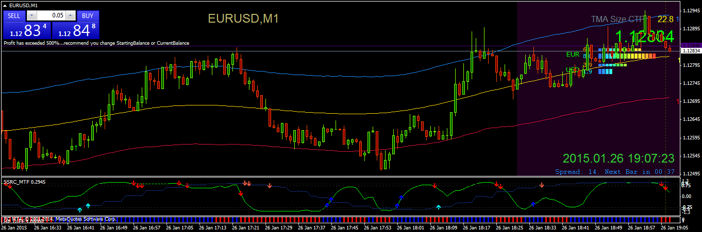The width and height of the screenshot is (702, 232).
Task: Click the 1.12945 price scale label
Action: pos(691,10)
